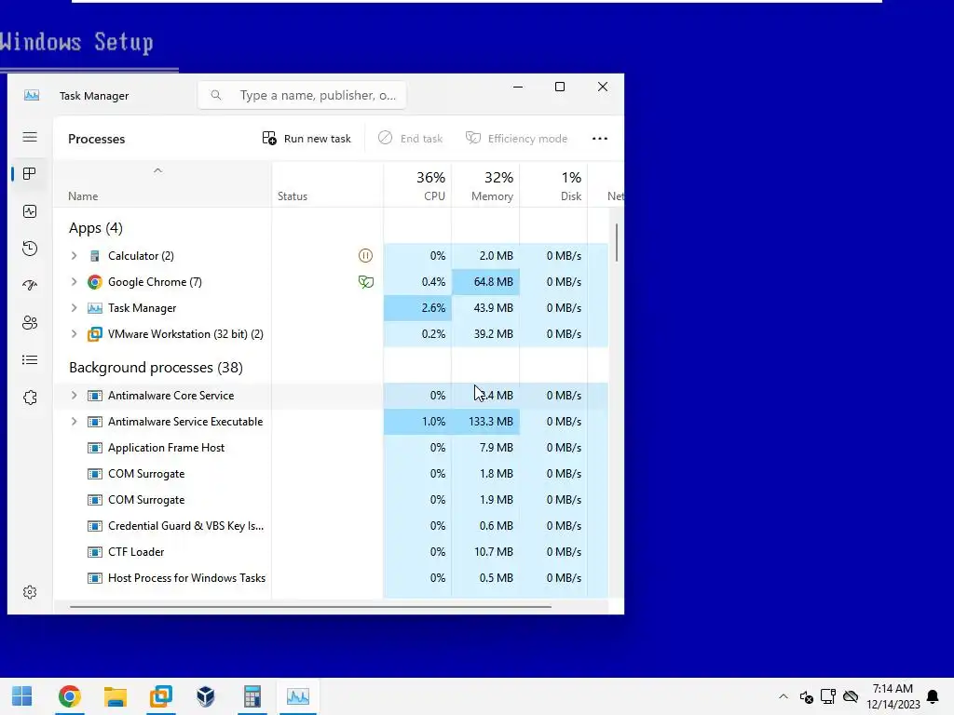This screenshot has width=954, height=715.
Task: Click the Google Chrome icon in the process list
Action: (x=95, y=282)
